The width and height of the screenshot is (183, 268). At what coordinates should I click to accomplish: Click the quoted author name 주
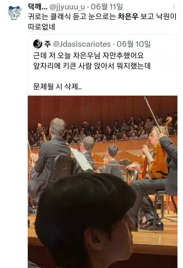point(48,44)
